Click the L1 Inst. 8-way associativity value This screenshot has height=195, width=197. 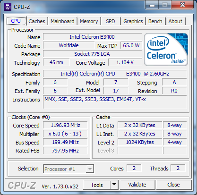175,134
